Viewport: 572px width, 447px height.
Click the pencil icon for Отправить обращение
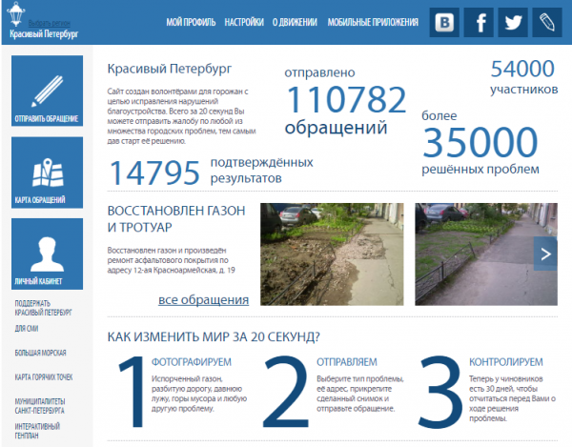pos(47,91)
